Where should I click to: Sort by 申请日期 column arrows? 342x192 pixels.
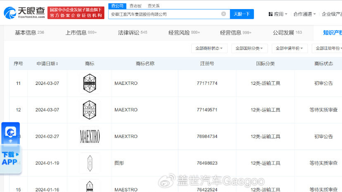pos(57,64)
